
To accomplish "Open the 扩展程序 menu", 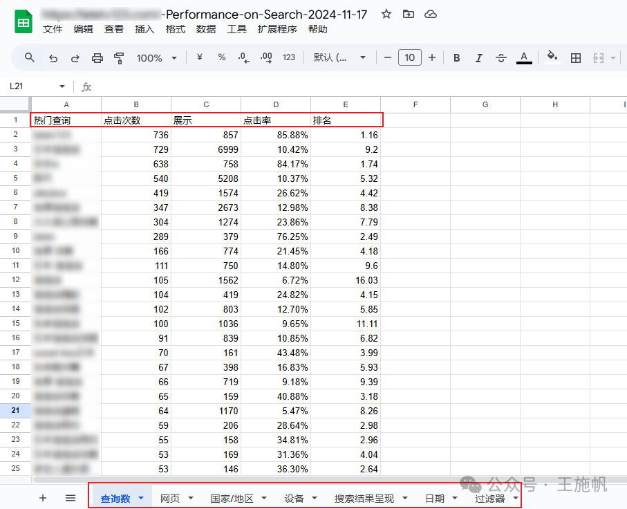I will tap(277, 29).
